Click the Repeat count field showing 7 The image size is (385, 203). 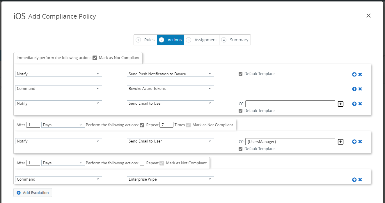166,125
